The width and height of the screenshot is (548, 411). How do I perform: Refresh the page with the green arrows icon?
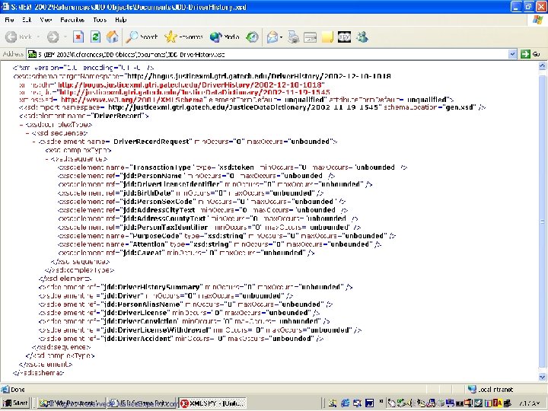[x=95, y=37]
